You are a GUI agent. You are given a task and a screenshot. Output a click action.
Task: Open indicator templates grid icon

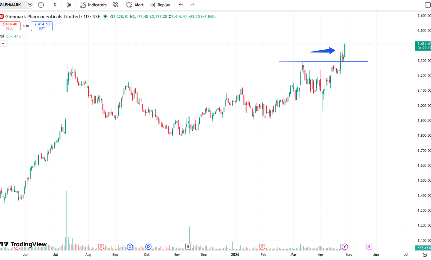click(x=115, y=5)
